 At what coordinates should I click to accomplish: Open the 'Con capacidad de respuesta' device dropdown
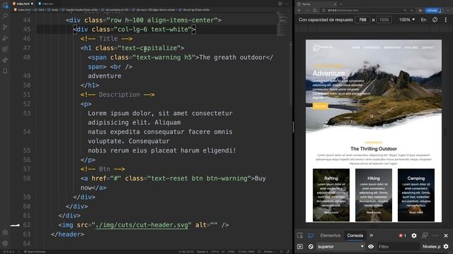[326, 20]
